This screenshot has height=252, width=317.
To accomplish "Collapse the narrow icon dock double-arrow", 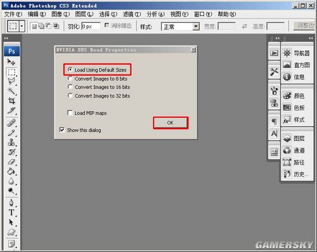I will click(x=277, y=38).
